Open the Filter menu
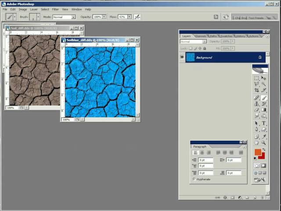Image resolution: width=281 pixels, height=211 pixels. (55, 9)
